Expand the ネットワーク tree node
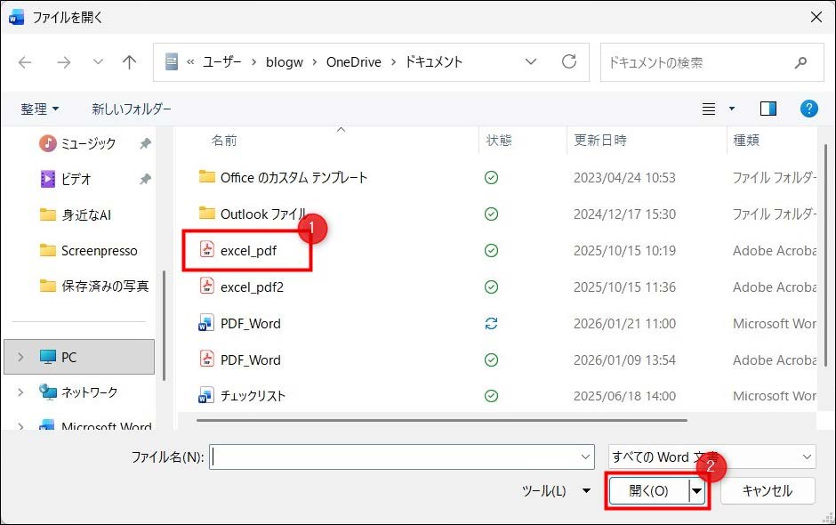The height and width of the screenshot is (525, 836). [x=22, y=392]
